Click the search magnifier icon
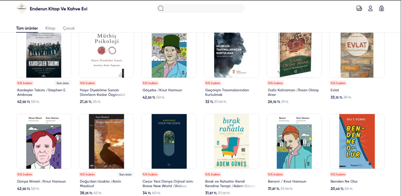This screenshot has width=401, height=196. (x=161, y=8)
